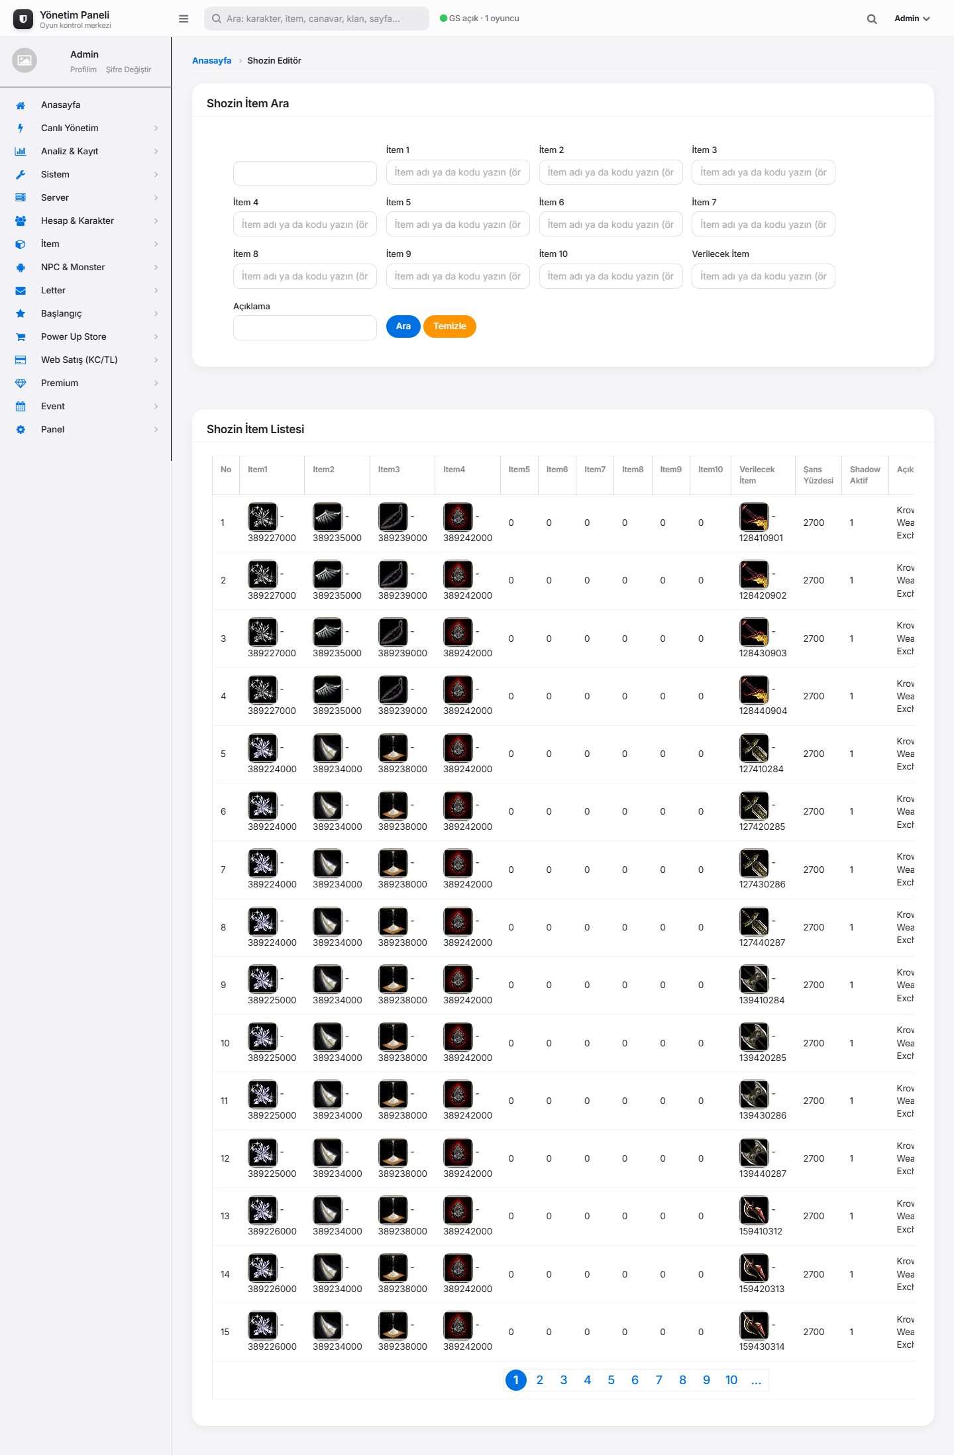Expand the Letter submenu chevron

(x=156, y=291)
